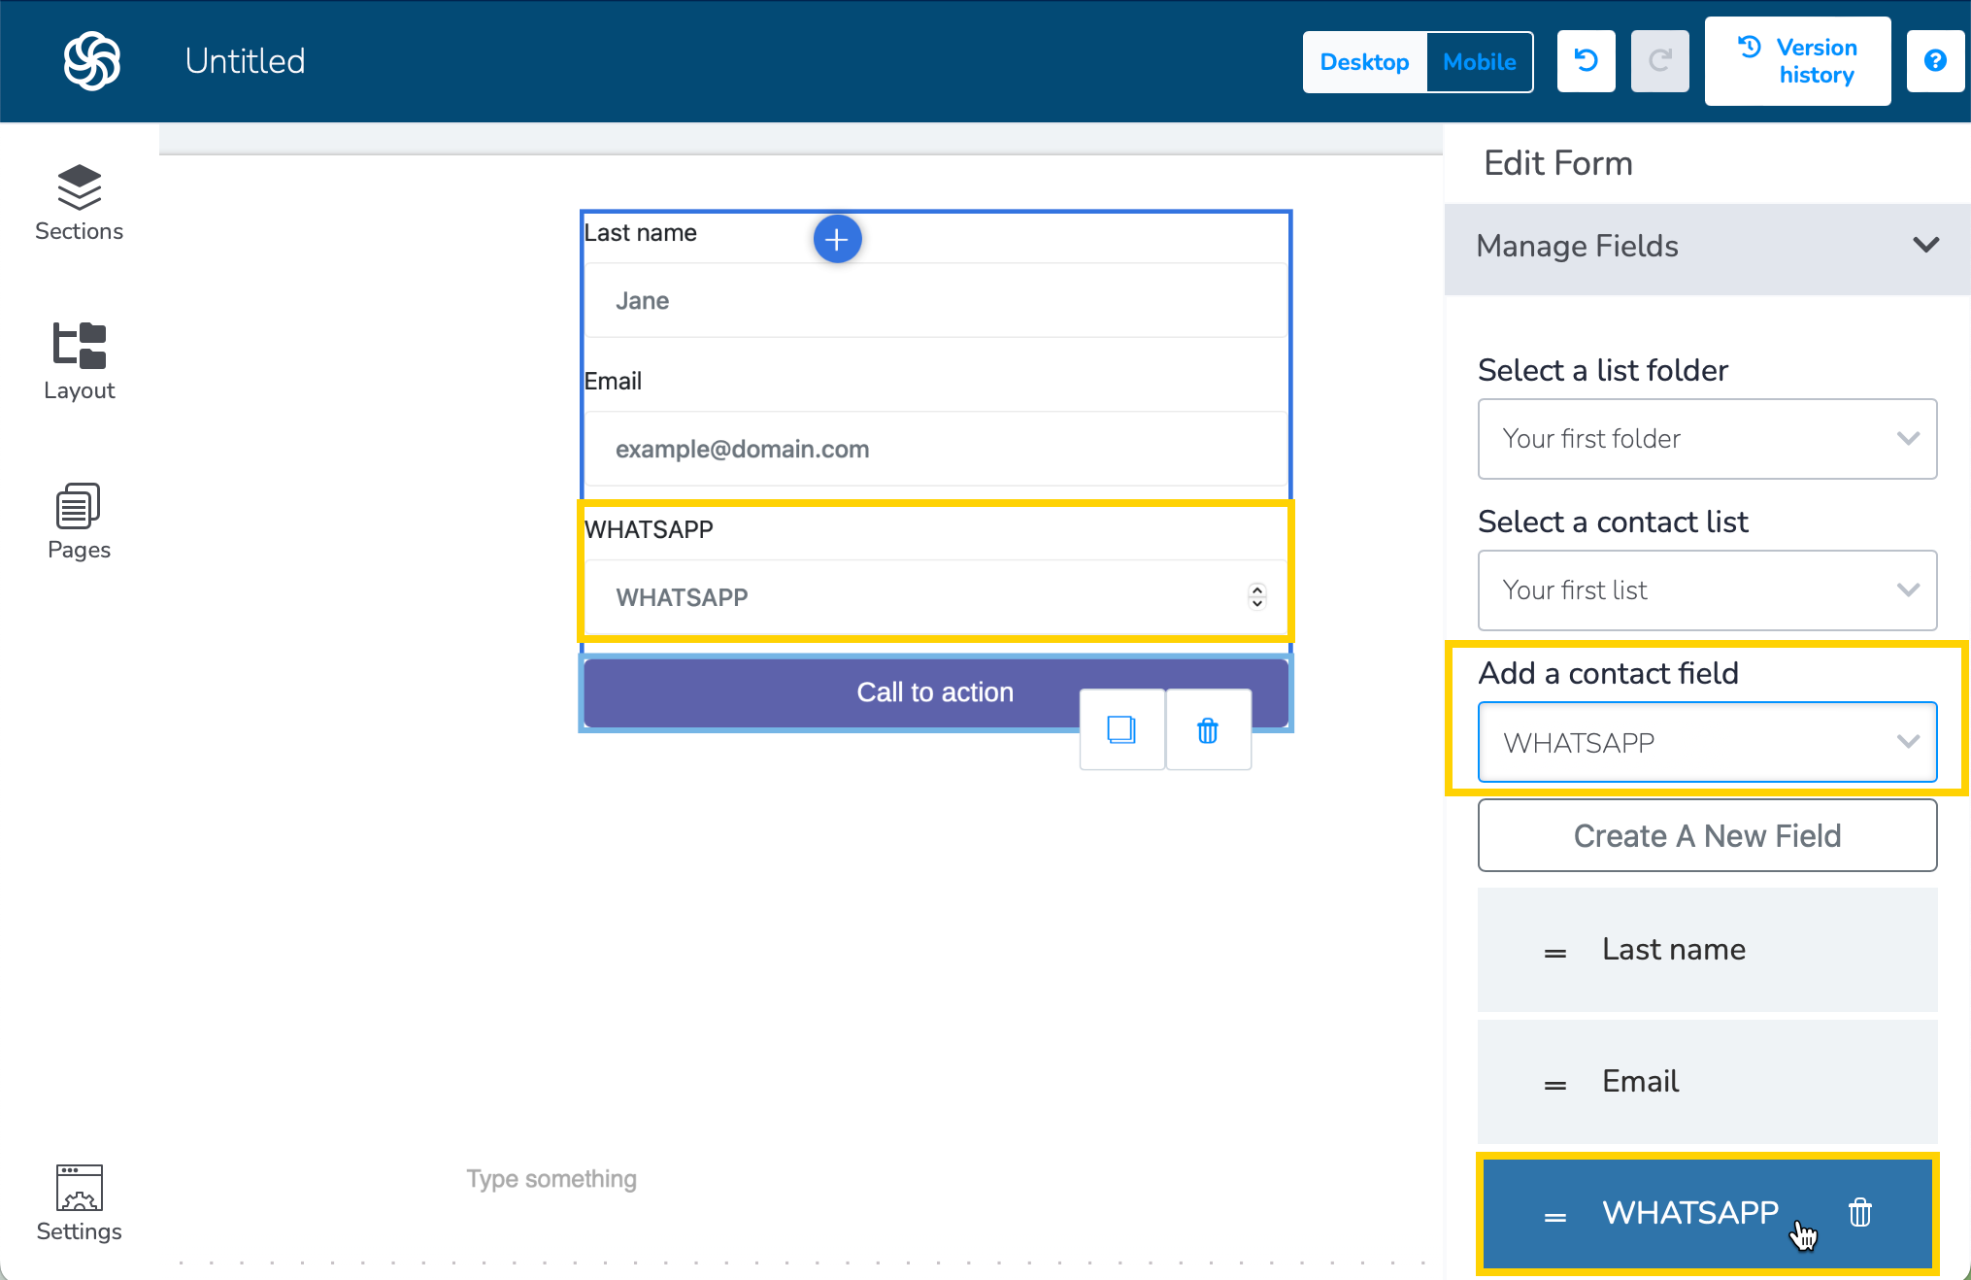The height and width of the screenshot is (1280, 1971).
Task: Open the Add a contact field dropdown
Action: pyautogui.click(x=1707, y=743)
